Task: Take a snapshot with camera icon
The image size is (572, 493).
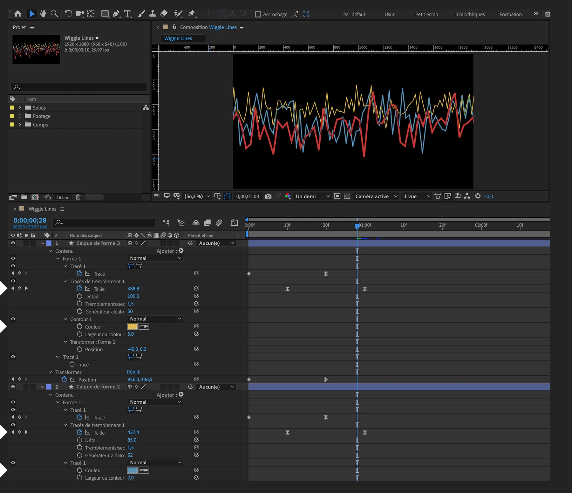Action: [x=268, y=196]
